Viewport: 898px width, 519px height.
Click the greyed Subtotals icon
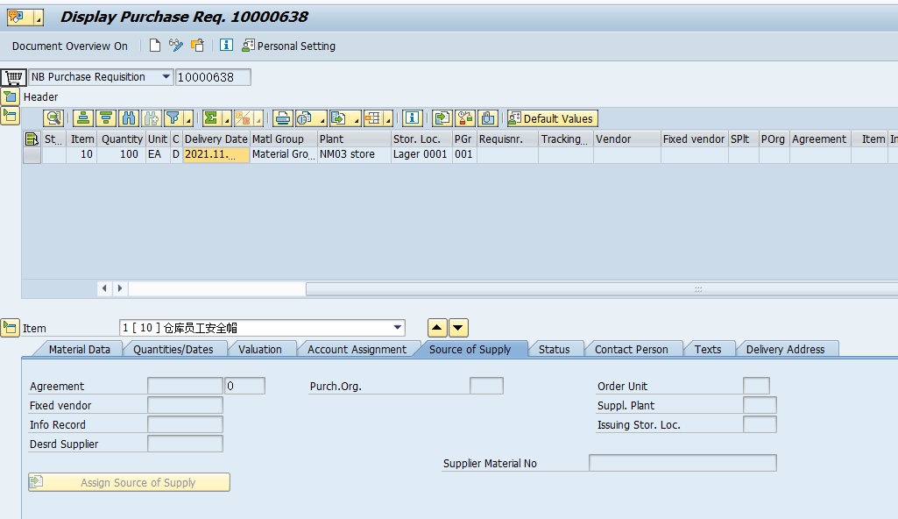tap(244, 118)
